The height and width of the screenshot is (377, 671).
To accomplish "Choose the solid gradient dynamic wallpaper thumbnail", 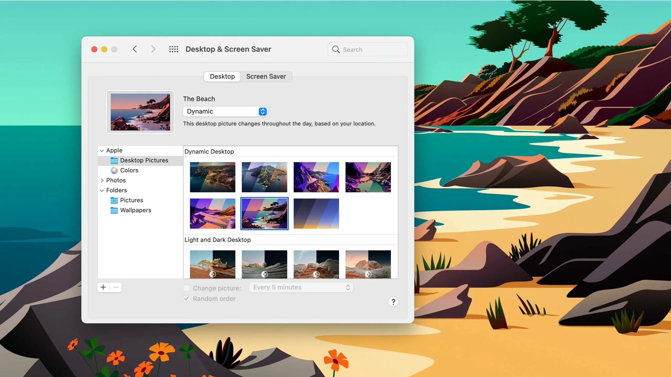I will pyautogui.click(x=316, y=213).
